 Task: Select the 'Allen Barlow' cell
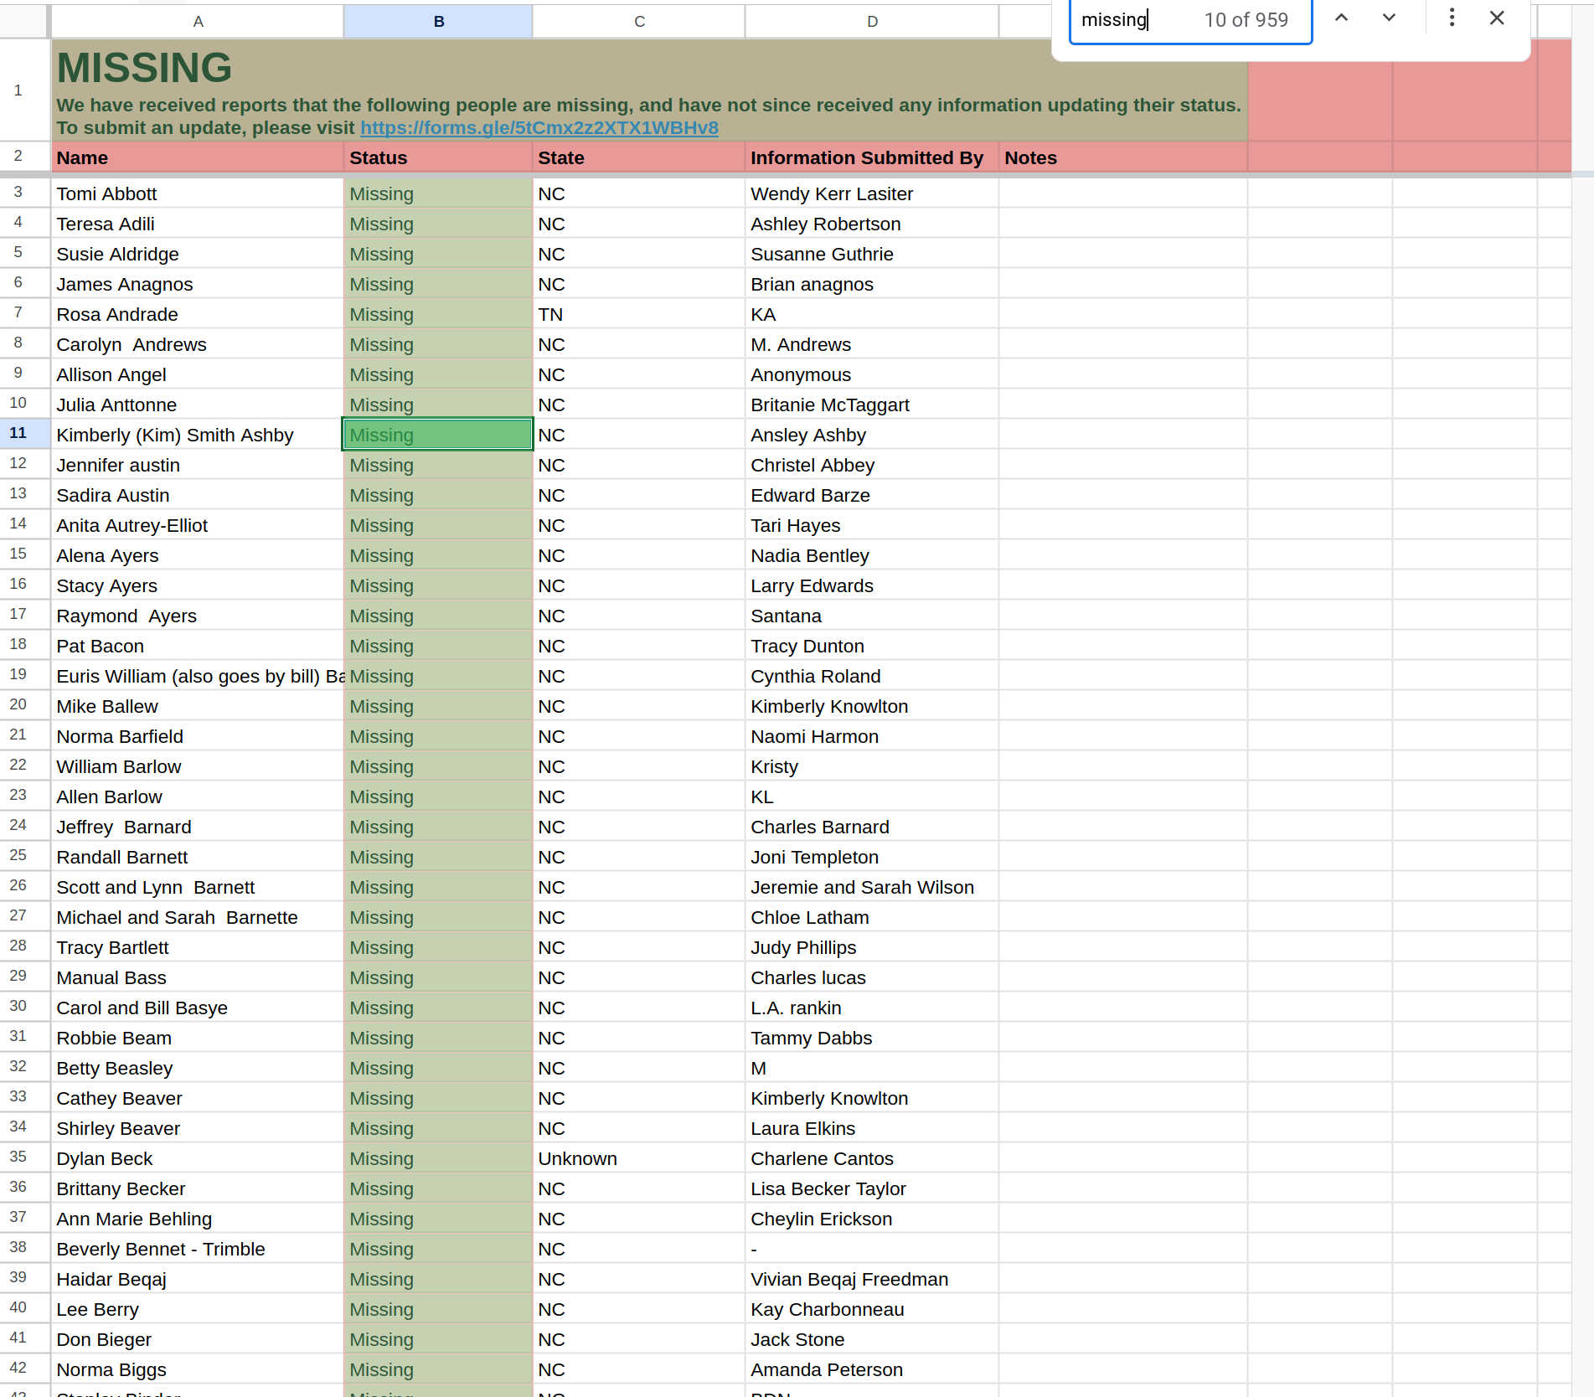[198, 796]
